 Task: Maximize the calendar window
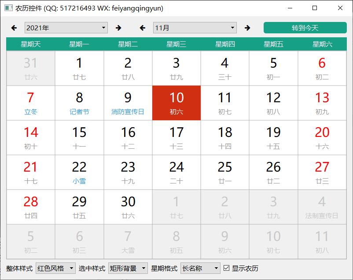pyautogui.click(x=315, y=8)
